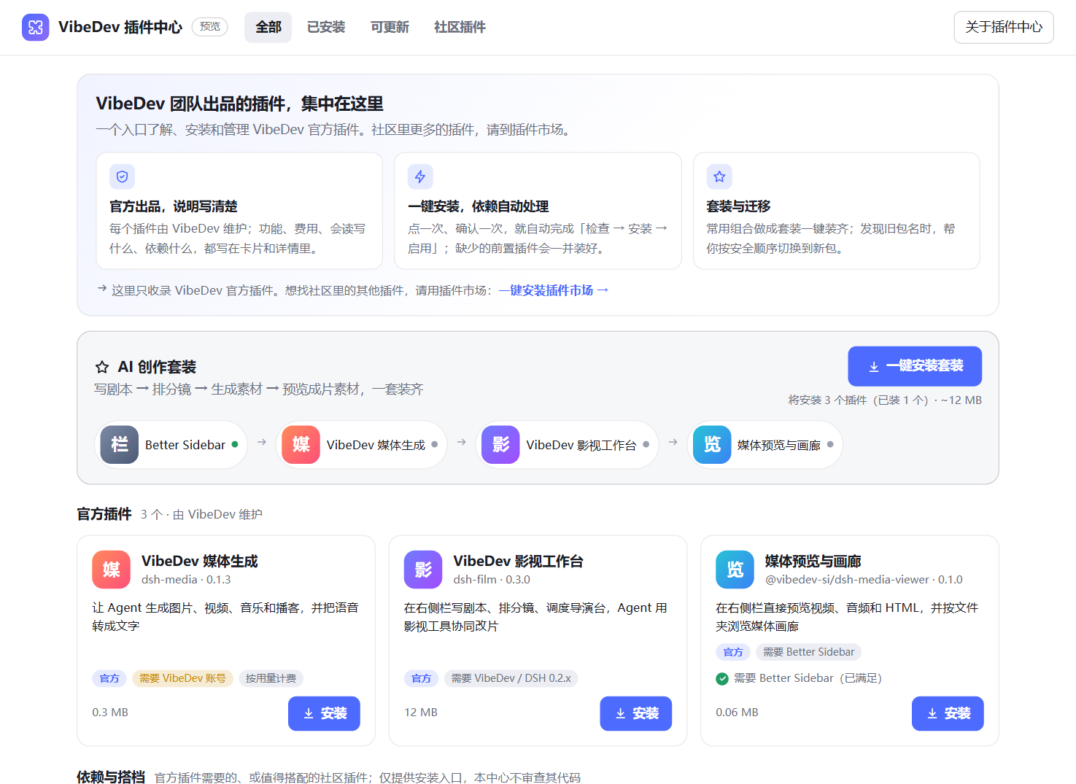The height and width of the screenshot is (784, 1076).
Task: Click the star icon in 套装与迁移 card
Action: [x=719, y=176]
